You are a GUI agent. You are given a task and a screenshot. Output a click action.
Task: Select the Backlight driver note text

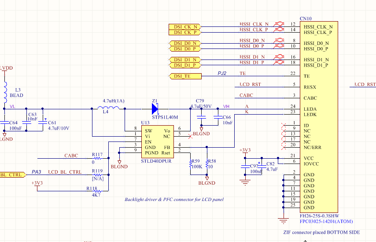[x=174, y=200]
